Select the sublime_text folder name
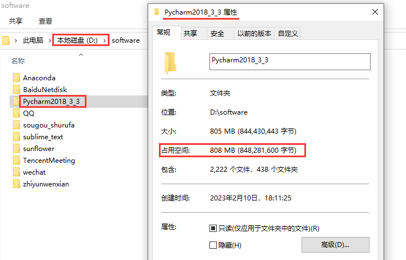The width and height of the screenshot is (406, 260). 43,136
